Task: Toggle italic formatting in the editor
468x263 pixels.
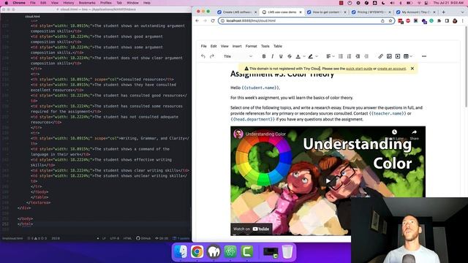Action: [x=272, y=56]
